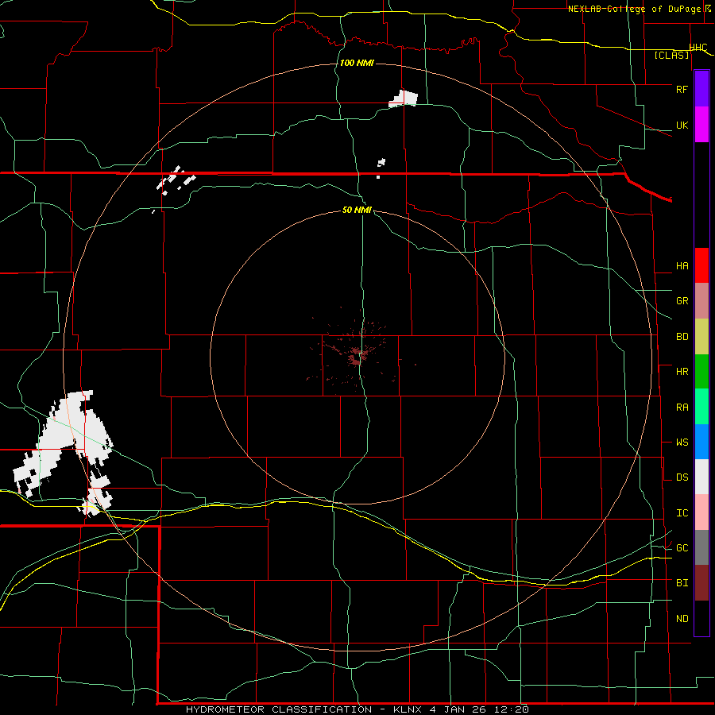Click the UK legend label
The image size is (715, 715).
coord(682,125)
